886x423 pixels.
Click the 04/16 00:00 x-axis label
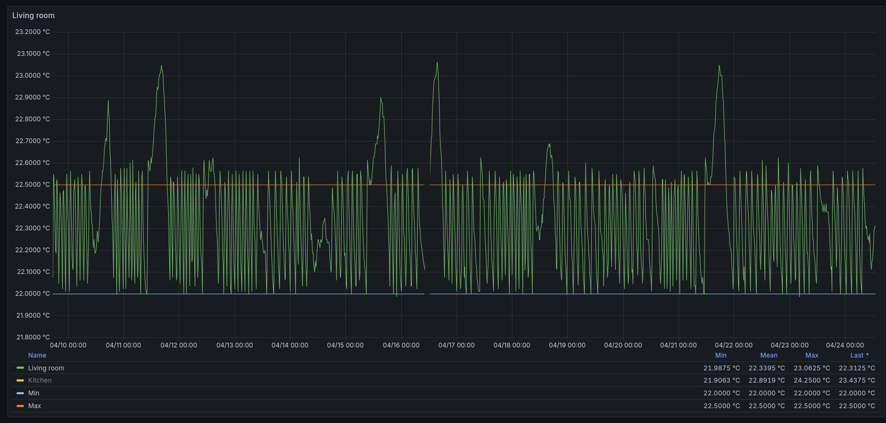(x=401, y=345)
